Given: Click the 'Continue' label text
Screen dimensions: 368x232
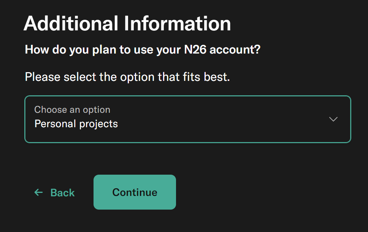Looking at the screenshot, I should pos(135,192).
